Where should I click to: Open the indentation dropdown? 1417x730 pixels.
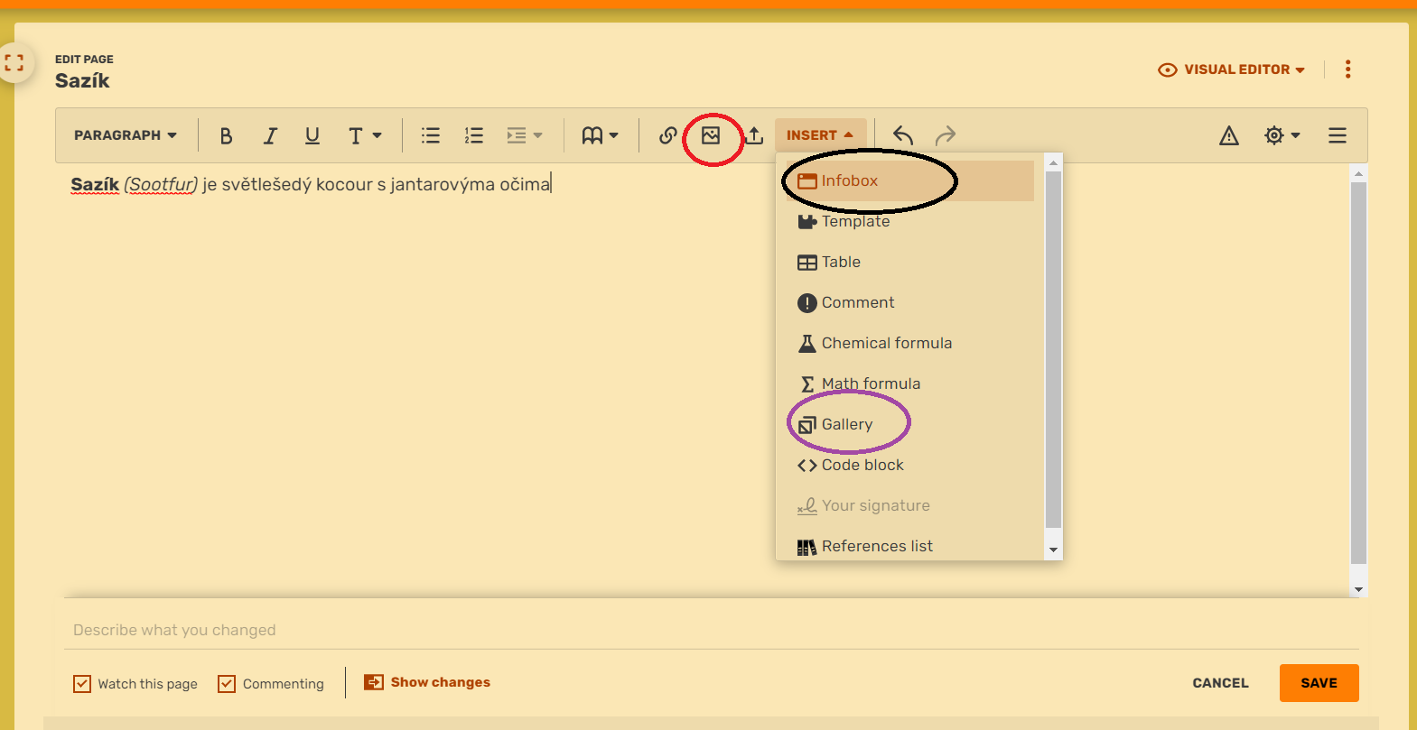point(525,135)
